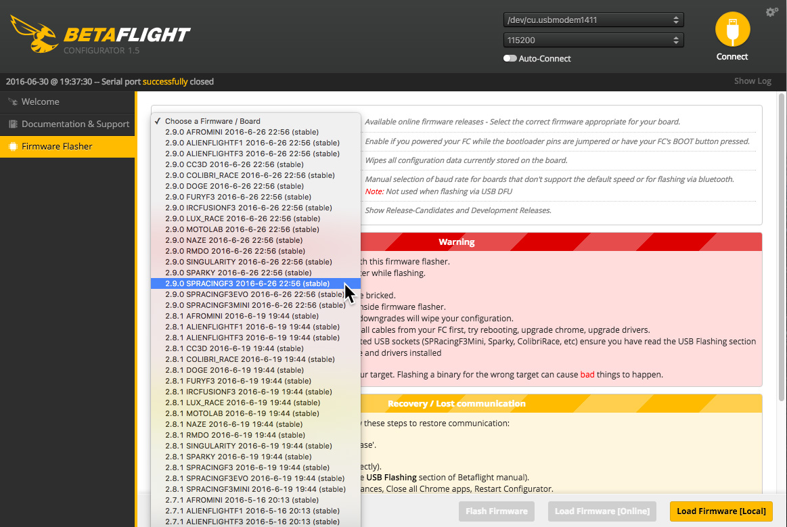Open the settings gear icon
This screenshot has width=787, height=527.
(771, 12)
